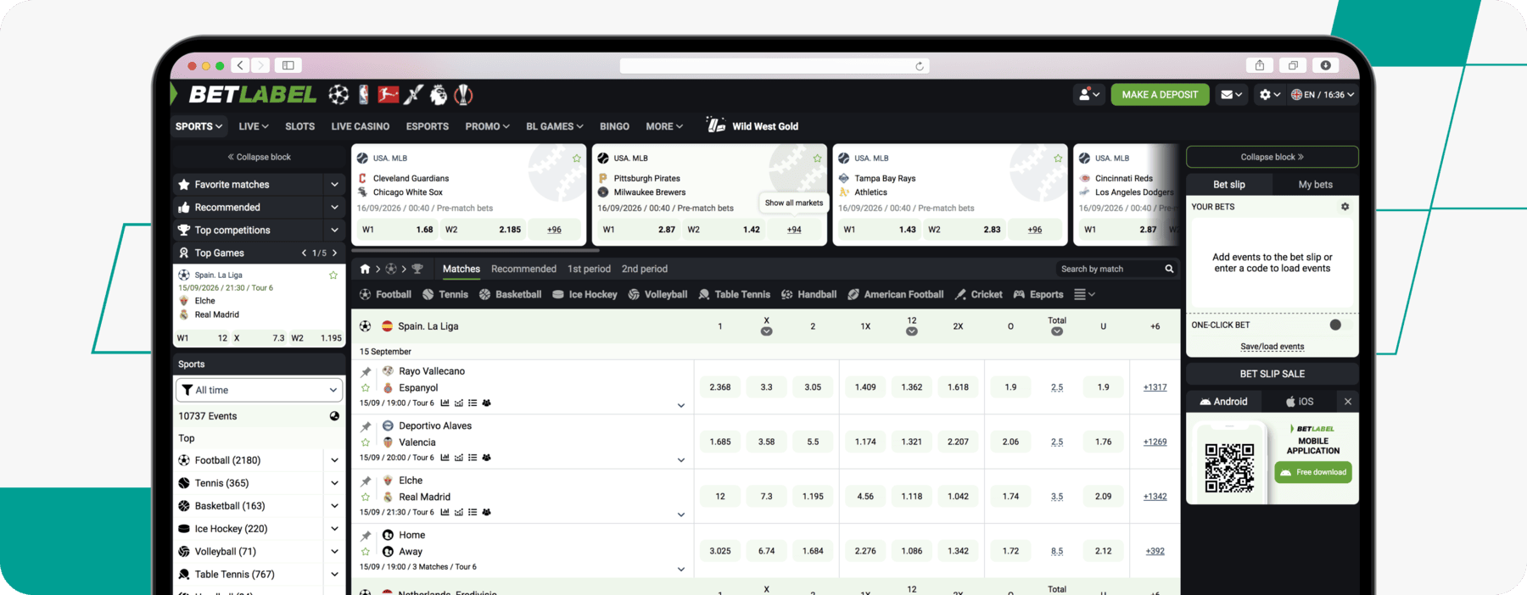Expand Rayo Vallecano match markets chevron
This screenshot has height=595, width=1527.
coord(681,406)
